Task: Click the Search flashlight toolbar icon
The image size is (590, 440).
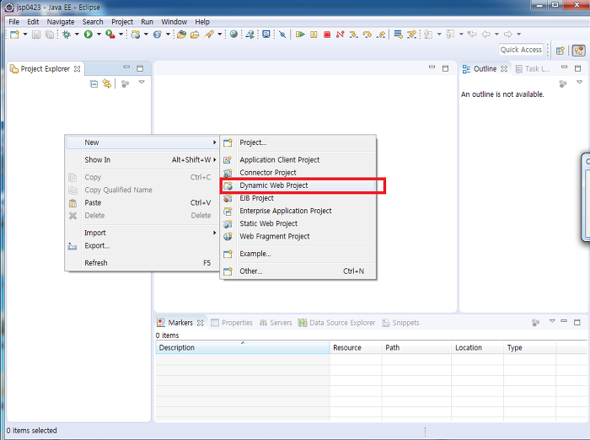Action: point(209,35)
